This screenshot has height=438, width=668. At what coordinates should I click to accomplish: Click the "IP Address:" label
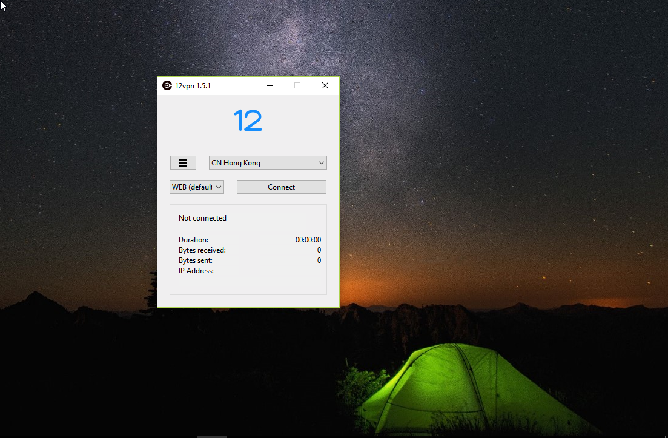(x=196, y=271)
